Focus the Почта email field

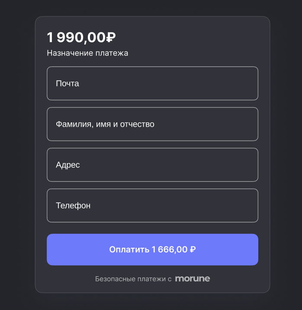pyautogui.click(x=152, y=83)
